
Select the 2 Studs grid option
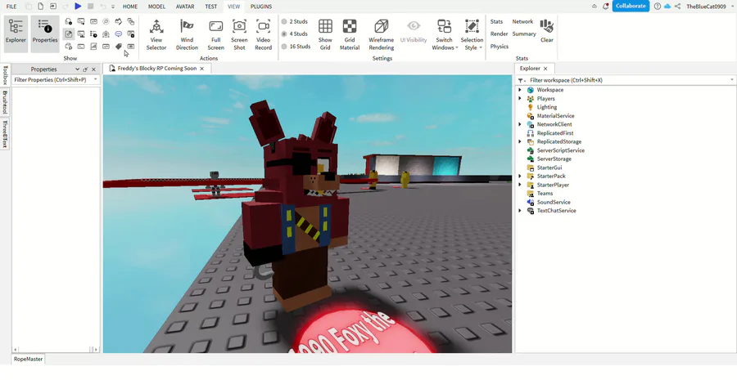pos(296,21)
